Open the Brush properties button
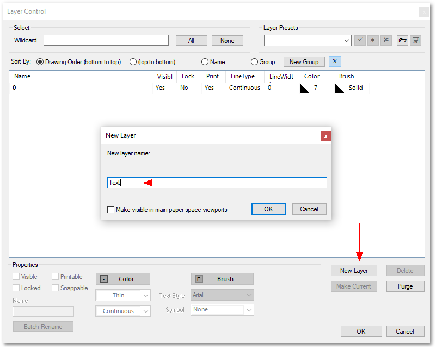This screenshot has width=436, height=349. click(x=222, y=279)
